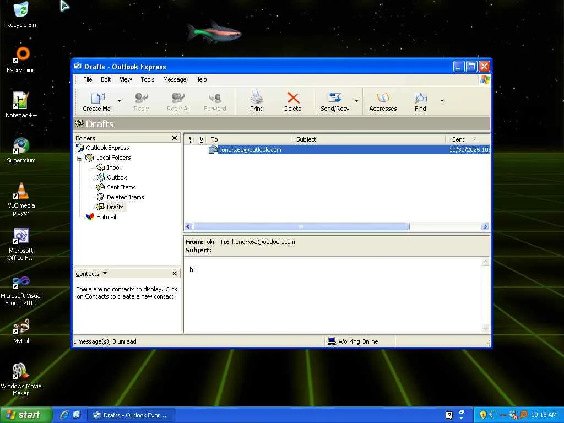
Task: Select the honorx6a@outlook.com draft message
Action: pos(337,150)
